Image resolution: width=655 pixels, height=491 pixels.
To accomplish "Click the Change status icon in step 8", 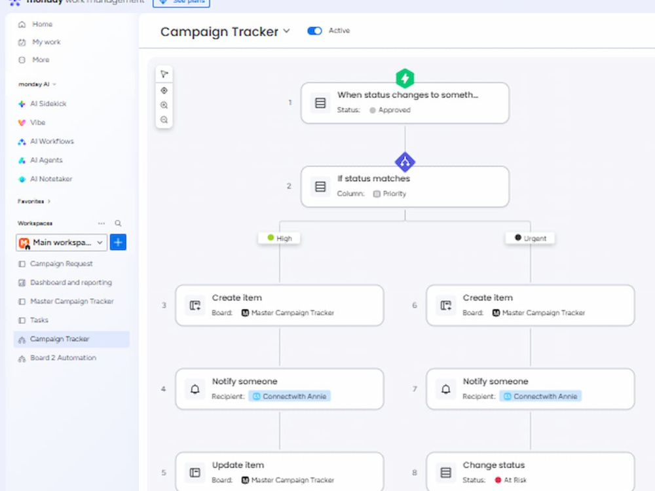I will tap(445, 473).
